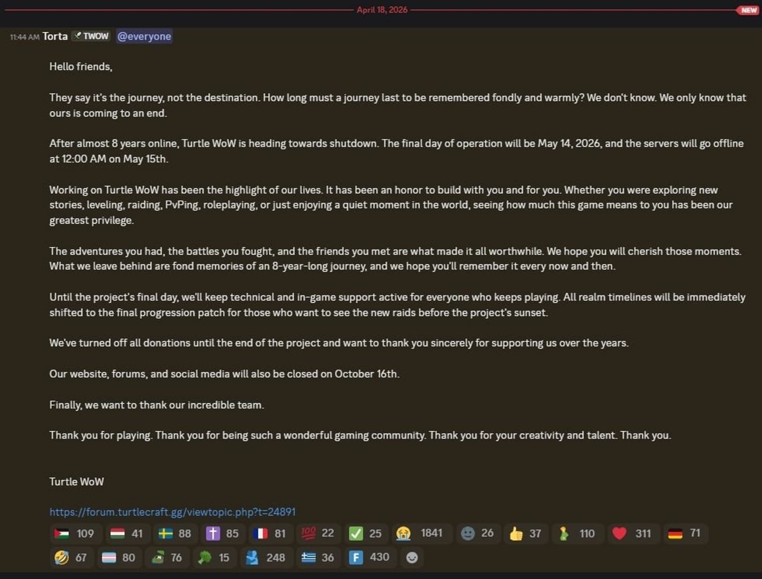Open the turtlecraft forum topic link
This screenshot has width=762, height=579.
(x=172, y=512)
